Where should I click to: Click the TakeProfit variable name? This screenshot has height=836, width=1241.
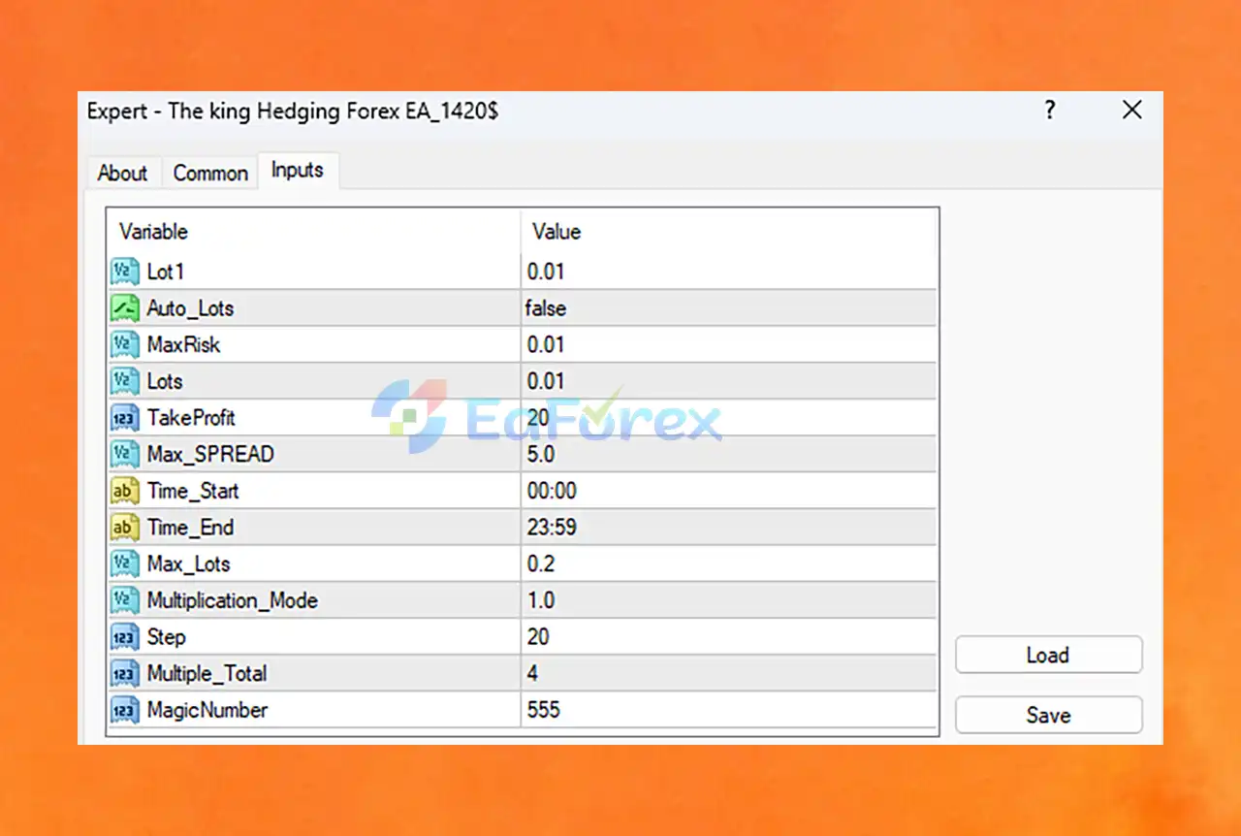point(191,418)
